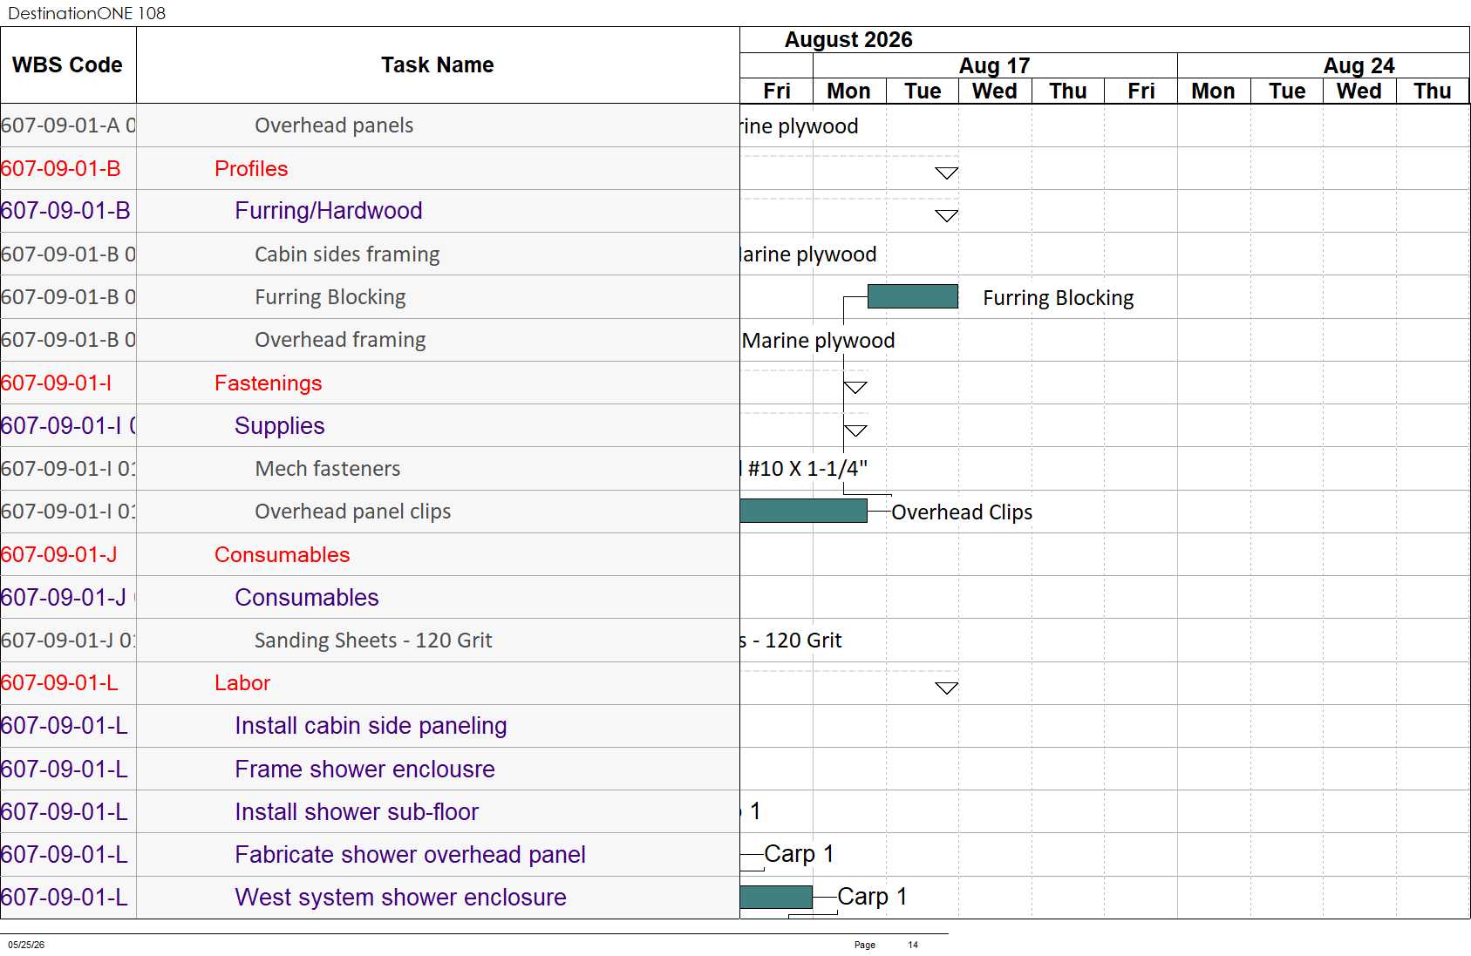Select Sanding Sheets - 120 Grit task
The width and height of the screenshot is (1471, 956).
373,641
